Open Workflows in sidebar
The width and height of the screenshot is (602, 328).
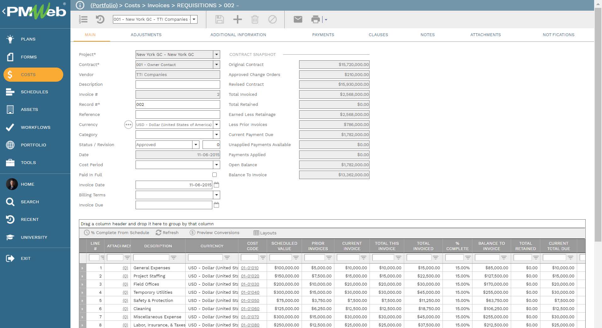tap(35, 127)
